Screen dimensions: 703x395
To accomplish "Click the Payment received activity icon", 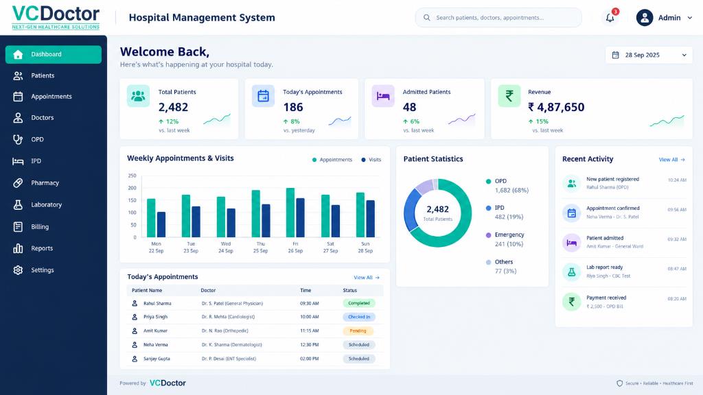I will [572, 302].
